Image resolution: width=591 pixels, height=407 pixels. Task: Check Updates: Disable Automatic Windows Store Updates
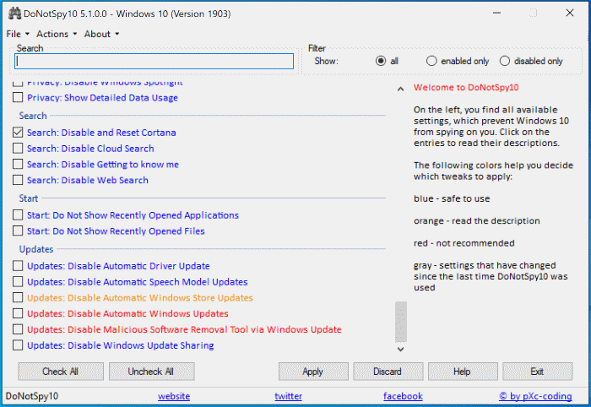(x=18, y=297)
